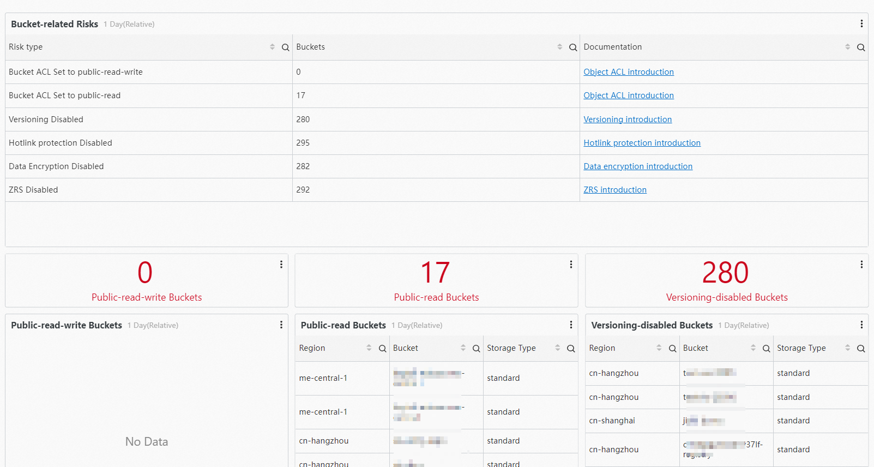This screenshot has width=874, height=467.
Task: Open the menu on the 280 Versioning-disabled Buckets card
Action: point(861,265)
